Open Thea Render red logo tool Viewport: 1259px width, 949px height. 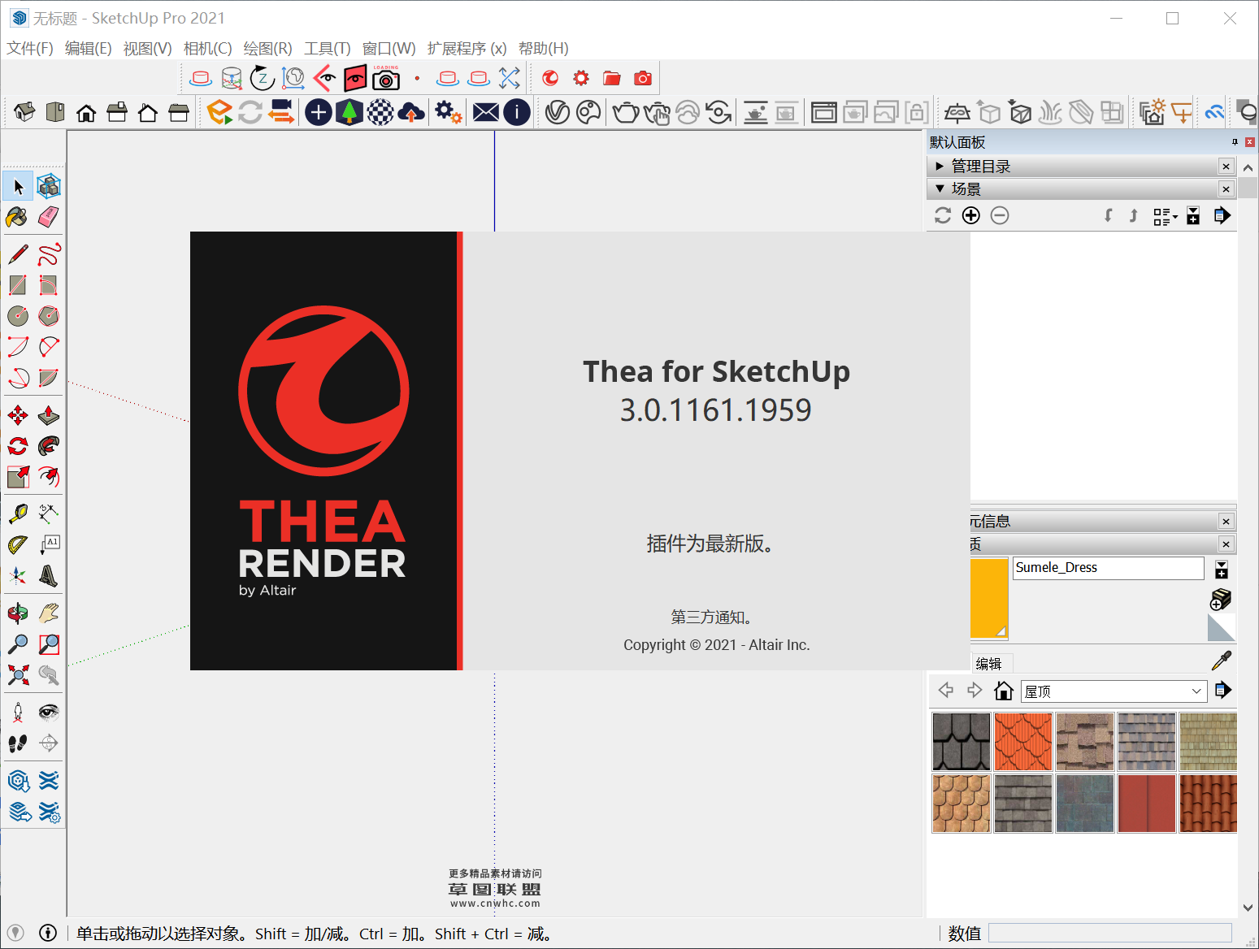pos(550,78)
